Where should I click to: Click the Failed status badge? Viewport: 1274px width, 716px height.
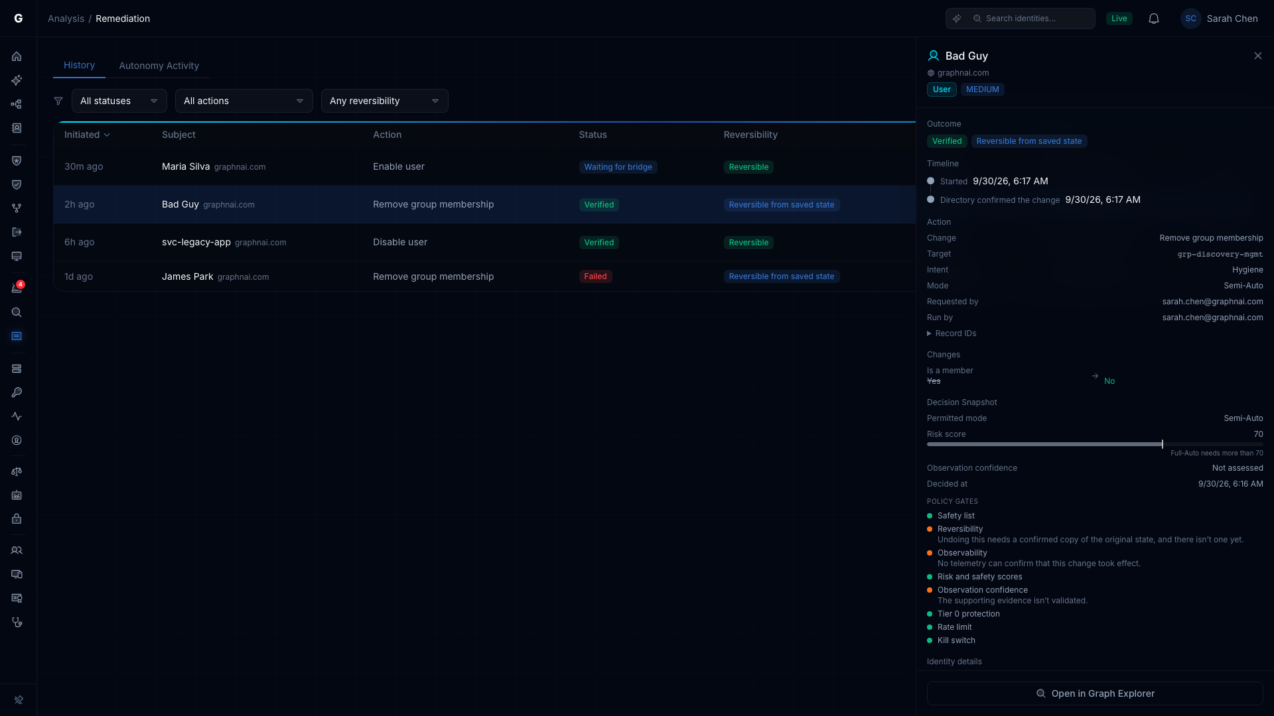coord(595,276)
